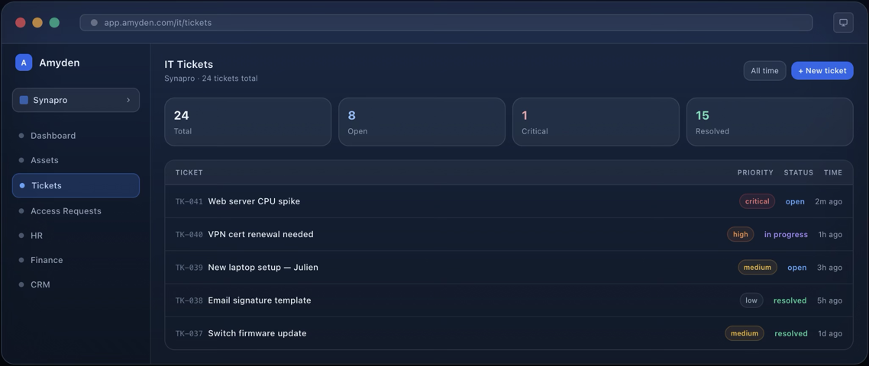Image resolution: width=869 pixels, height=366 pixels.
Task: Click the high priority badge
Action: (741, 234)
